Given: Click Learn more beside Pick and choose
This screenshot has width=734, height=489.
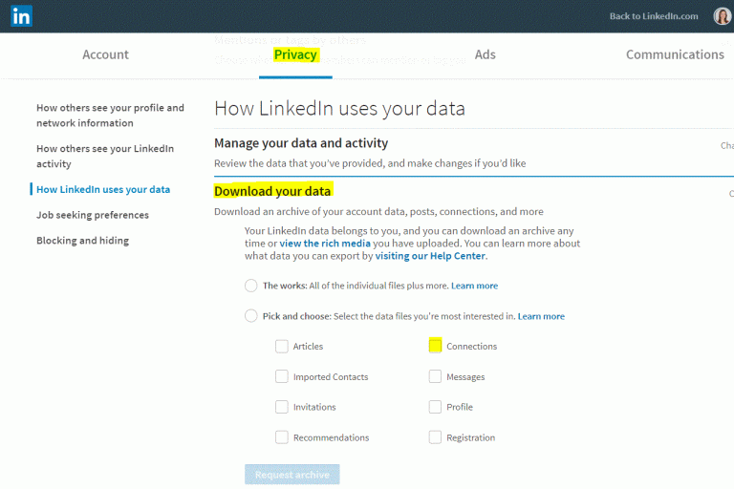Looking at the screenshot, I should [541, 316].
